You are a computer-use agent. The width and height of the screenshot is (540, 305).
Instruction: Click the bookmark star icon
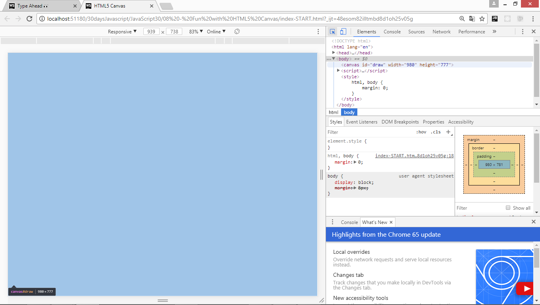[x=482, y=19]
